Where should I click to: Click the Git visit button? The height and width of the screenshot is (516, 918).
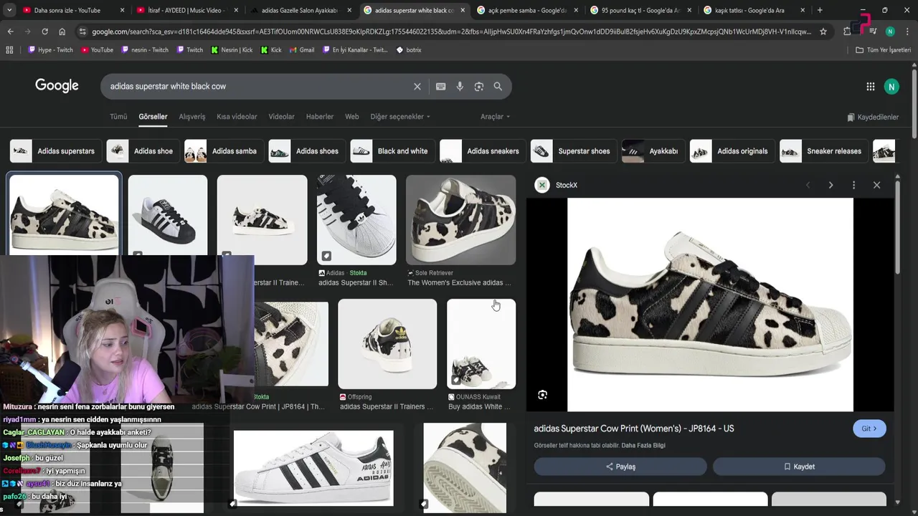point(869,429)
